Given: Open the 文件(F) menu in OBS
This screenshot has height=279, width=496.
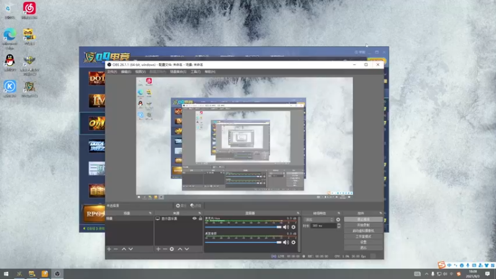Looking at the screenshot, I should pos(112,72).
